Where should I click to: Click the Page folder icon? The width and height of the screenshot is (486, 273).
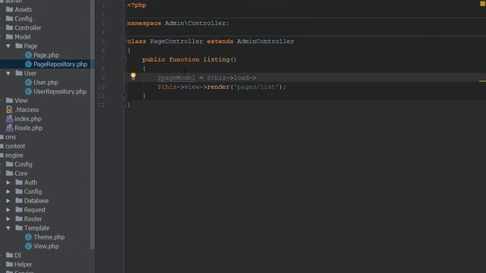coord(19,45)
